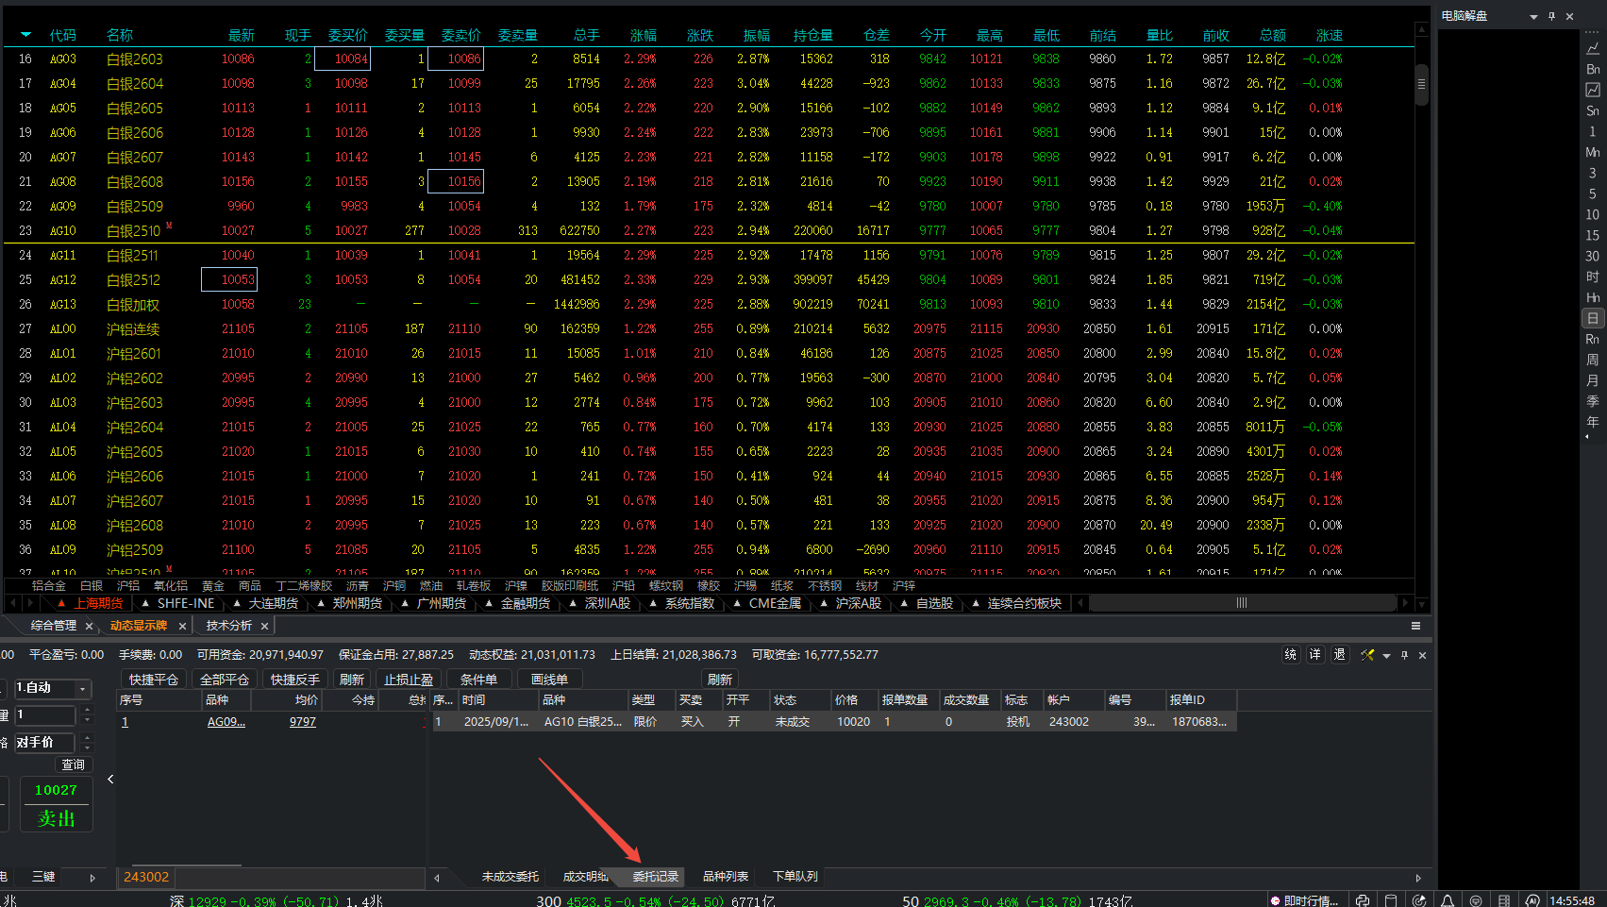The height and width of the screenshot is (907, 1607).
Task: Open the hammer and wrench settings icon
Action: 1367,655
